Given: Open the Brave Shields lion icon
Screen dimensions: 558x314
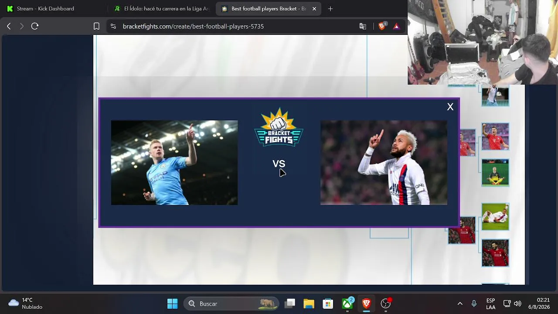Looking at the screenshot, I should pyautogui.click(x=382, y=26).
